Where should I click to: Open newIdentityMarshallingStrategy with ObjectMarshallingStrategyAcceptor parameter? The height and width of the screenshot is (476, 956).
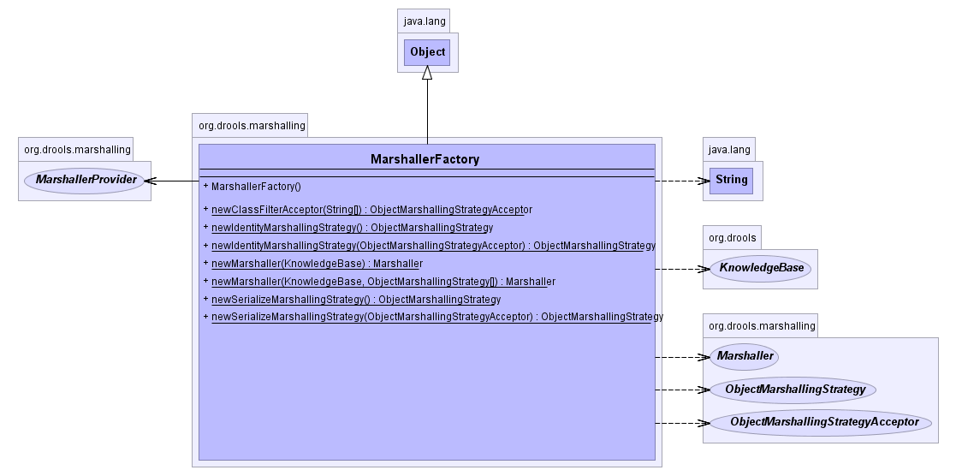pyautogui.click(x=433, y=246)
